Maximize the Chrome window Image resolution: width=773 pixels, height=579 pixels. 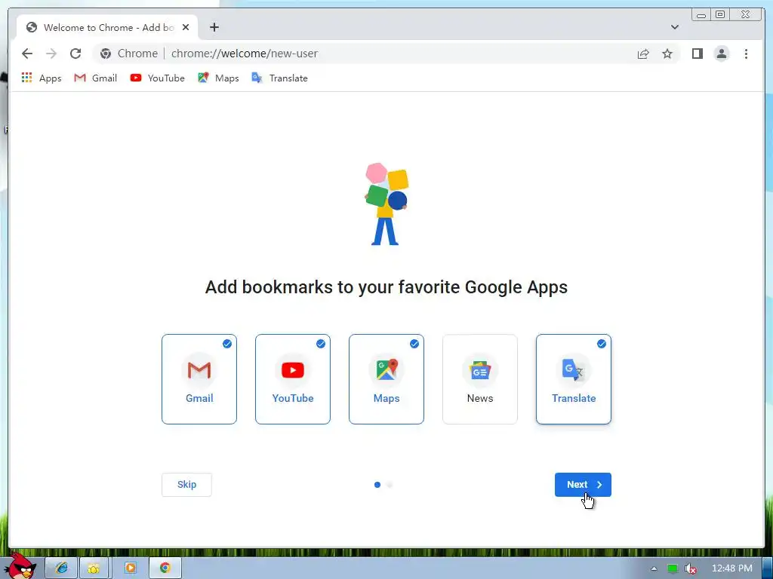click(x=720, y=15)
